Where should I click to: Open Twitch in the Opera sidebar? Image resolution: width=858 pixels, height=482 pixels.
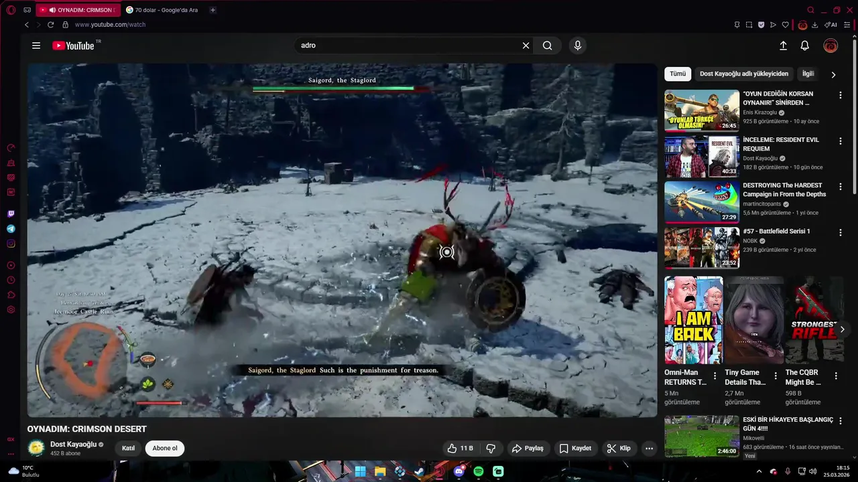click(11, 214)
